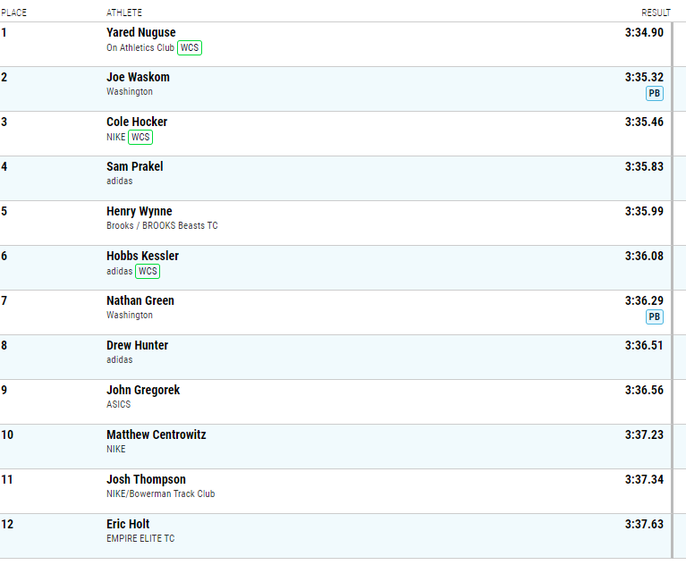Image resolution: width=686 pixels, height=565 pixels.
Task: Click the Hobbs Kessler name
Action: (x=142, y=256)
